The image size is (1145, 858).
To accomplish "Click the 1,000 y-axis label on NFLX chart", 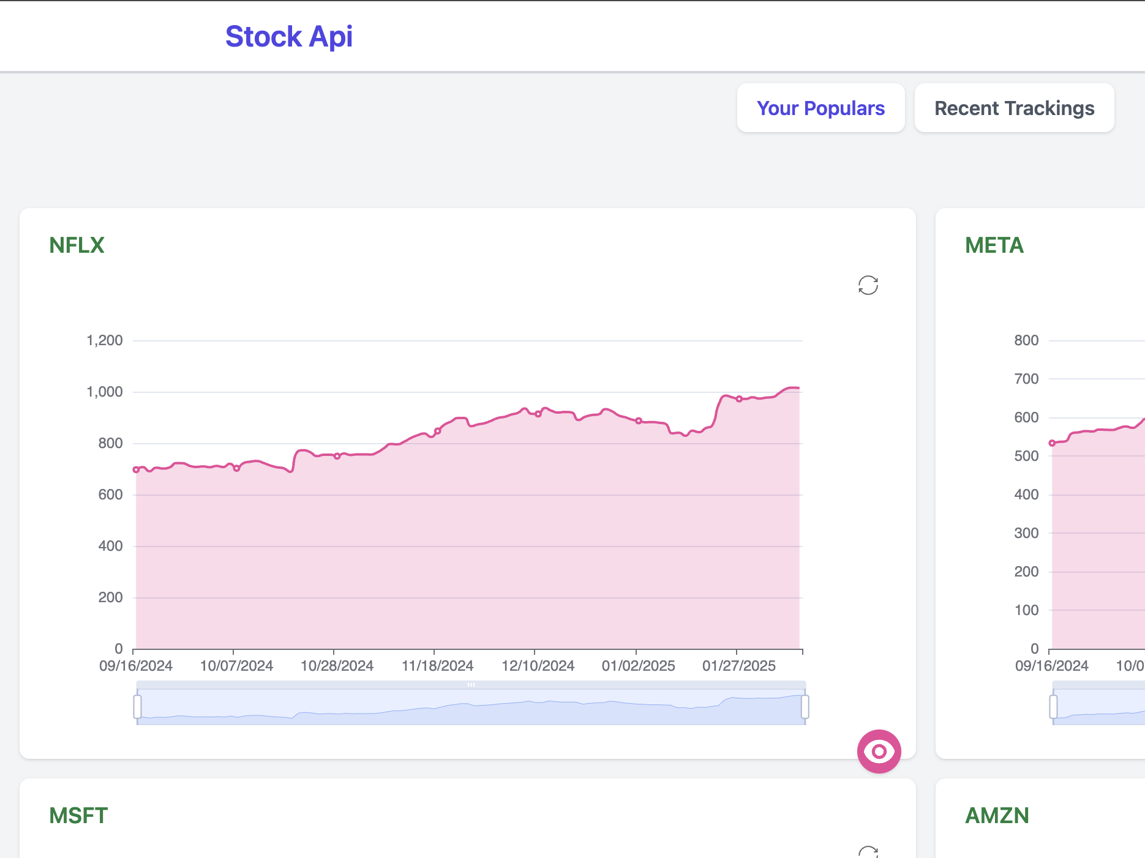I will click(105, 392).
